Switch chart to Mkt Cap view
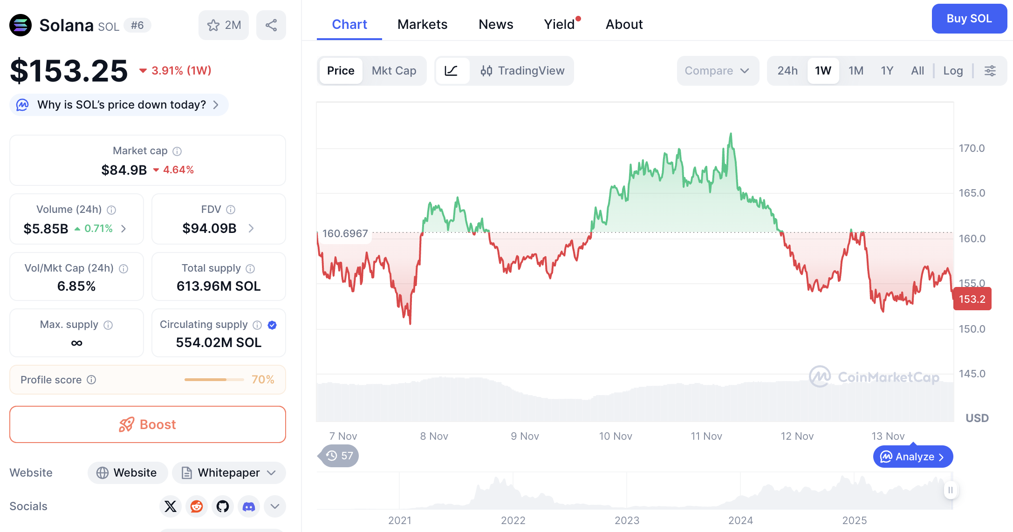The height and width of the screenshot is (532, 1013). (394, 71)
